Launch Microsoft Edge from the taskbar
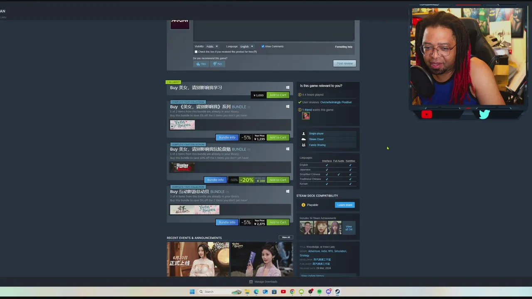Screen dimensions: 532x299 pyautogui.click(x=256, y=292)
